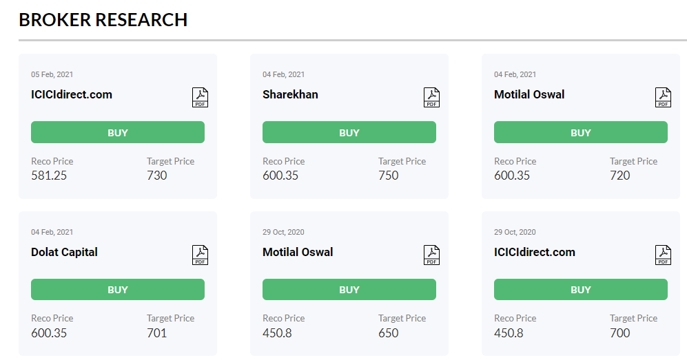This screenshot has width=687, height=360.
Task: Click target price 701 on Dolat Capital card
Action: tap(157, 333)
